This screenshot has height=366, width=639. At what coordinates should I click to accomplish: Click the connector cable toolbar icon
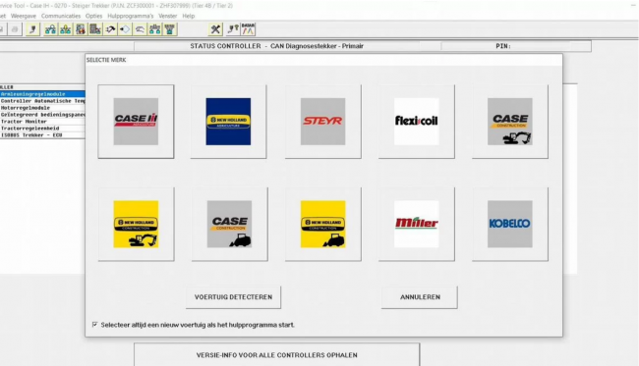click(x=33, y=29)
